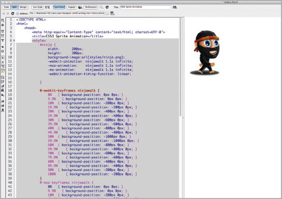Click the '-webkit-animation-timing-function: linear;' line
282x199 pixels.
click(90, 74)
